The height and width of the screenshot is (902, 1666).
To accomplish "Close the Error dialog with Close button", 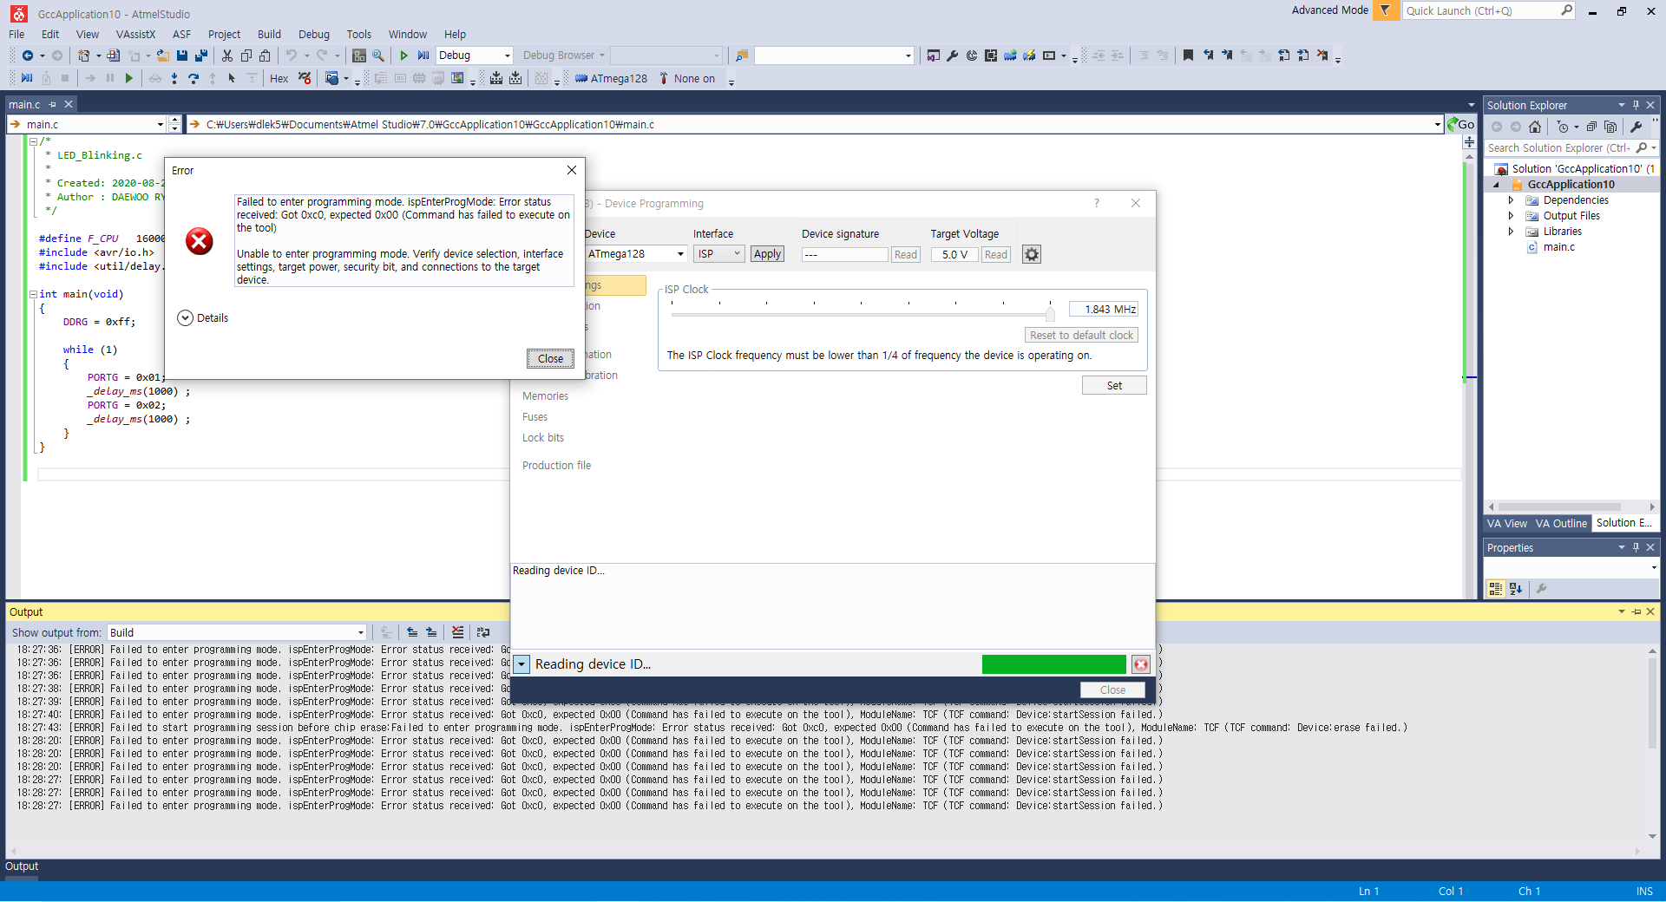I will tap(550, 358).
